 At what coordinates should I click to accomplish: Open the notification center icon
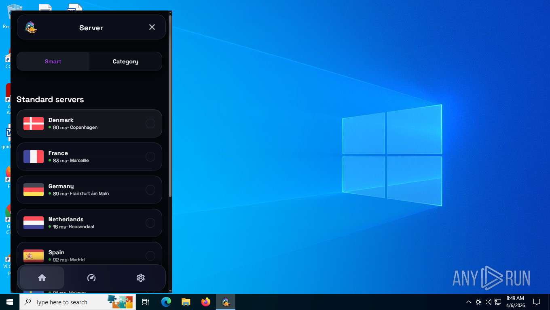(x=537, y=302)
